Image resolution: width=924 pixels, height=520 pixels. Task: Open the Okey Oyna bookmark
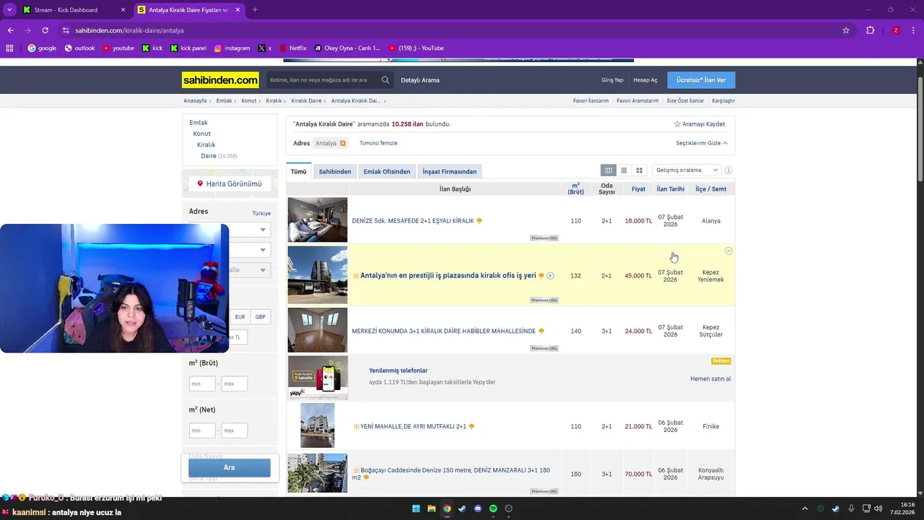coord(347,48)
